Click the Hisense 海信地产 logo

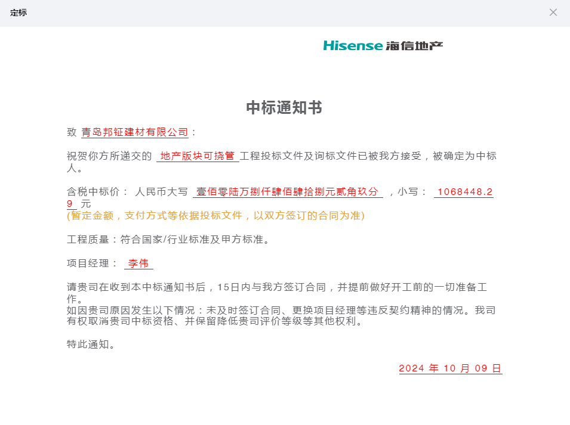(x=385, y=45)
